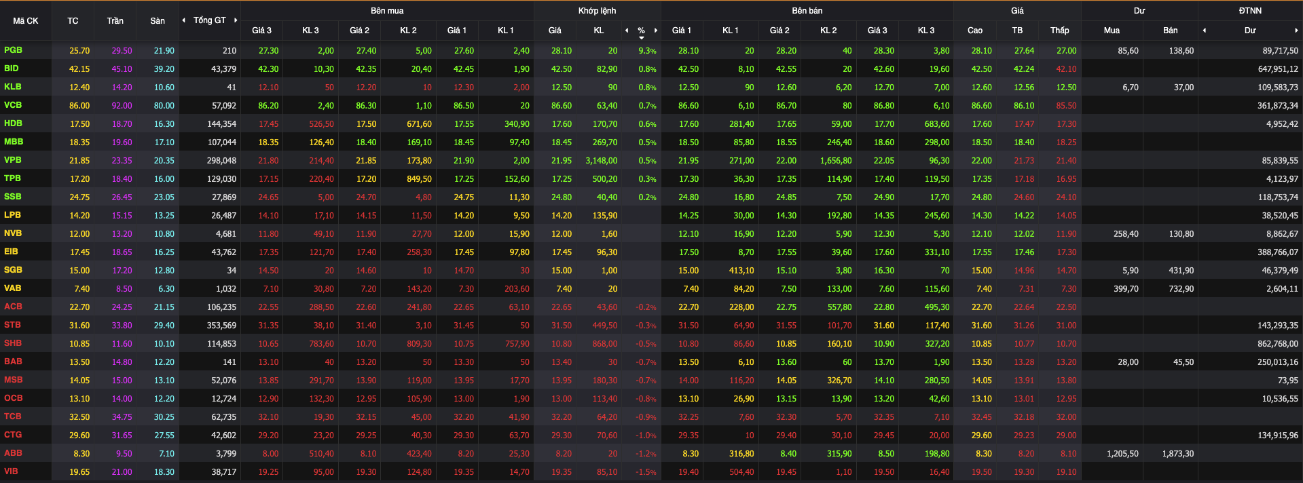Click the left arrow beside Tổng GT header
1303x483 pixels.
[183, 20]
